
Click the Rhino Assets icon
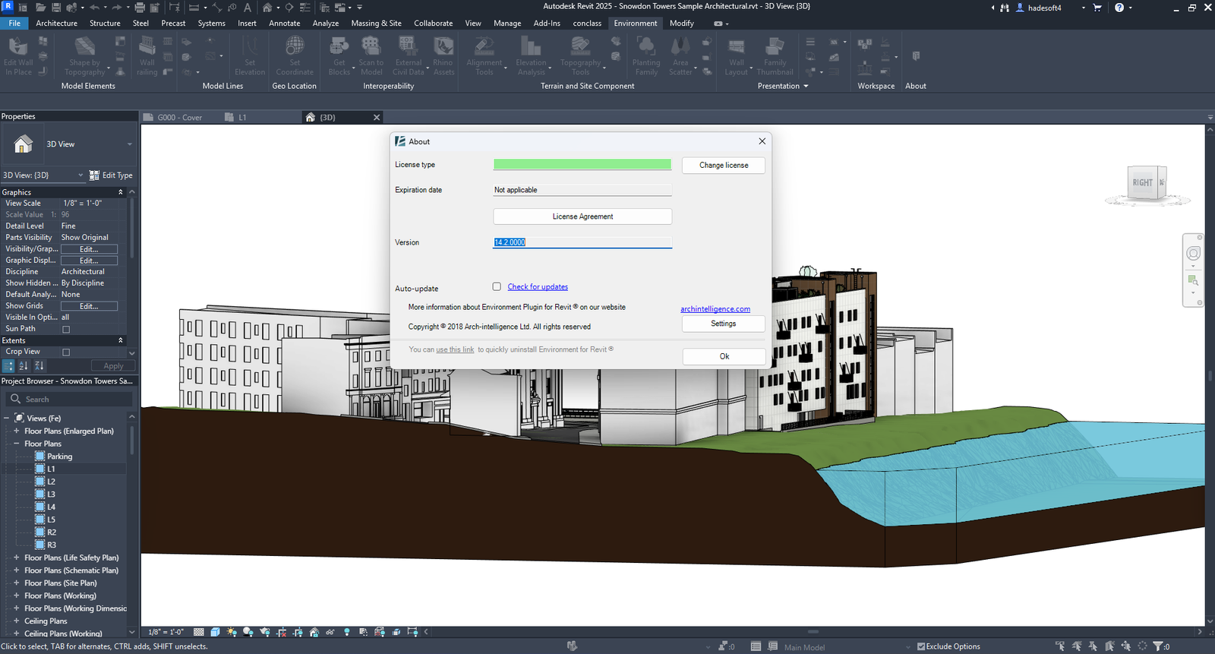(443, 46)
